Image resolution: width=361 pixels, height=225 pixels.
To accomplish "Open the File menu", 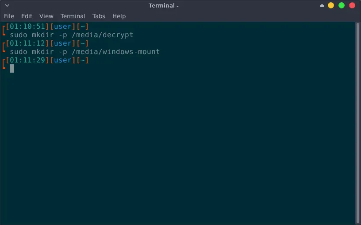I will tap(9, 16).
